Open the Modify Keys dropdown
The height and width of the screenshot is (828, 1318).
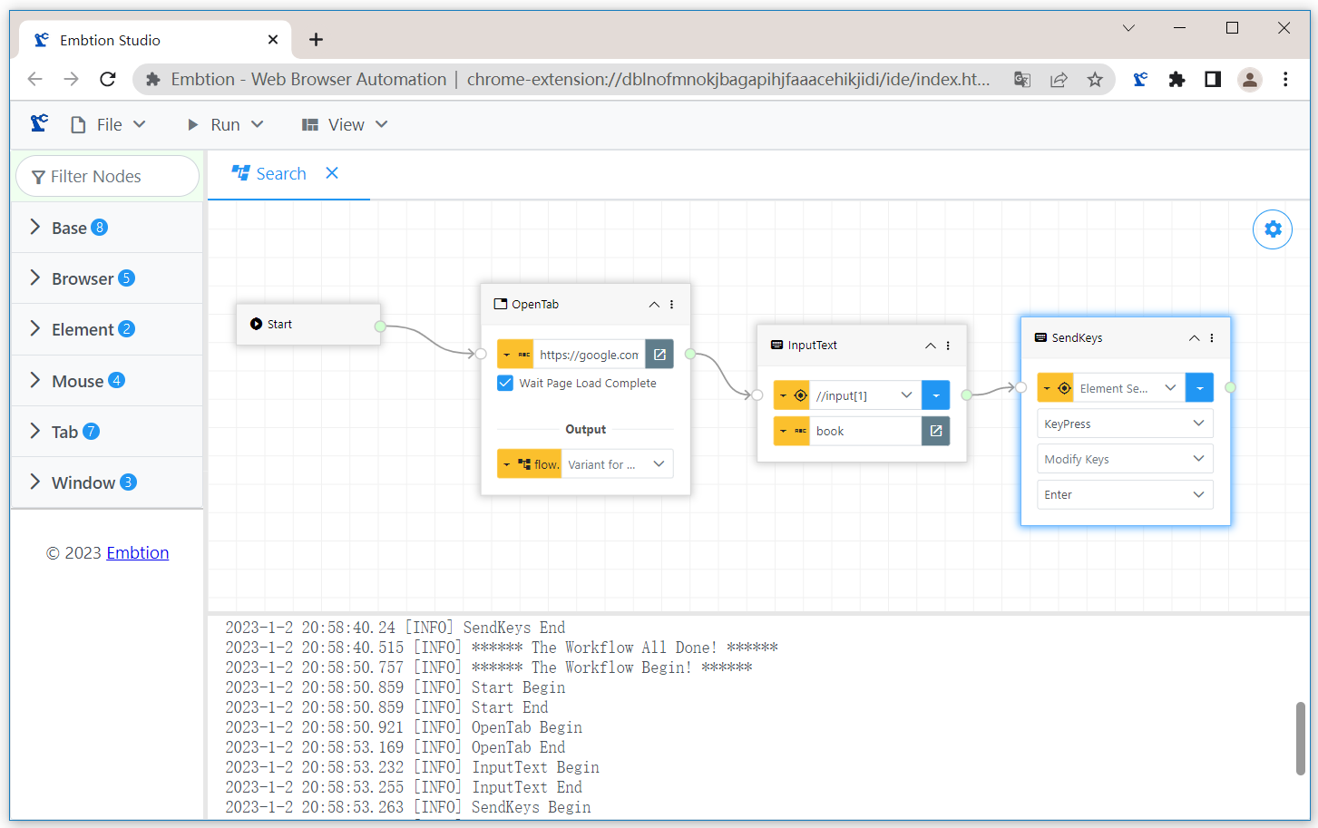point(1125,459)
